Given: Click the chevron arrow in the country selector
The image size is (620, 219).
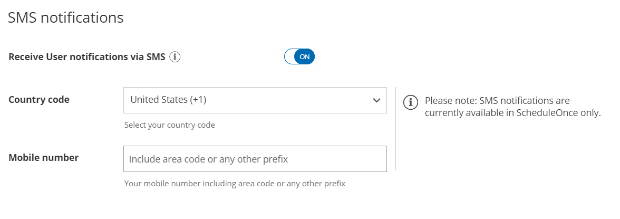Looking at the screenshot, I should 376,100.
